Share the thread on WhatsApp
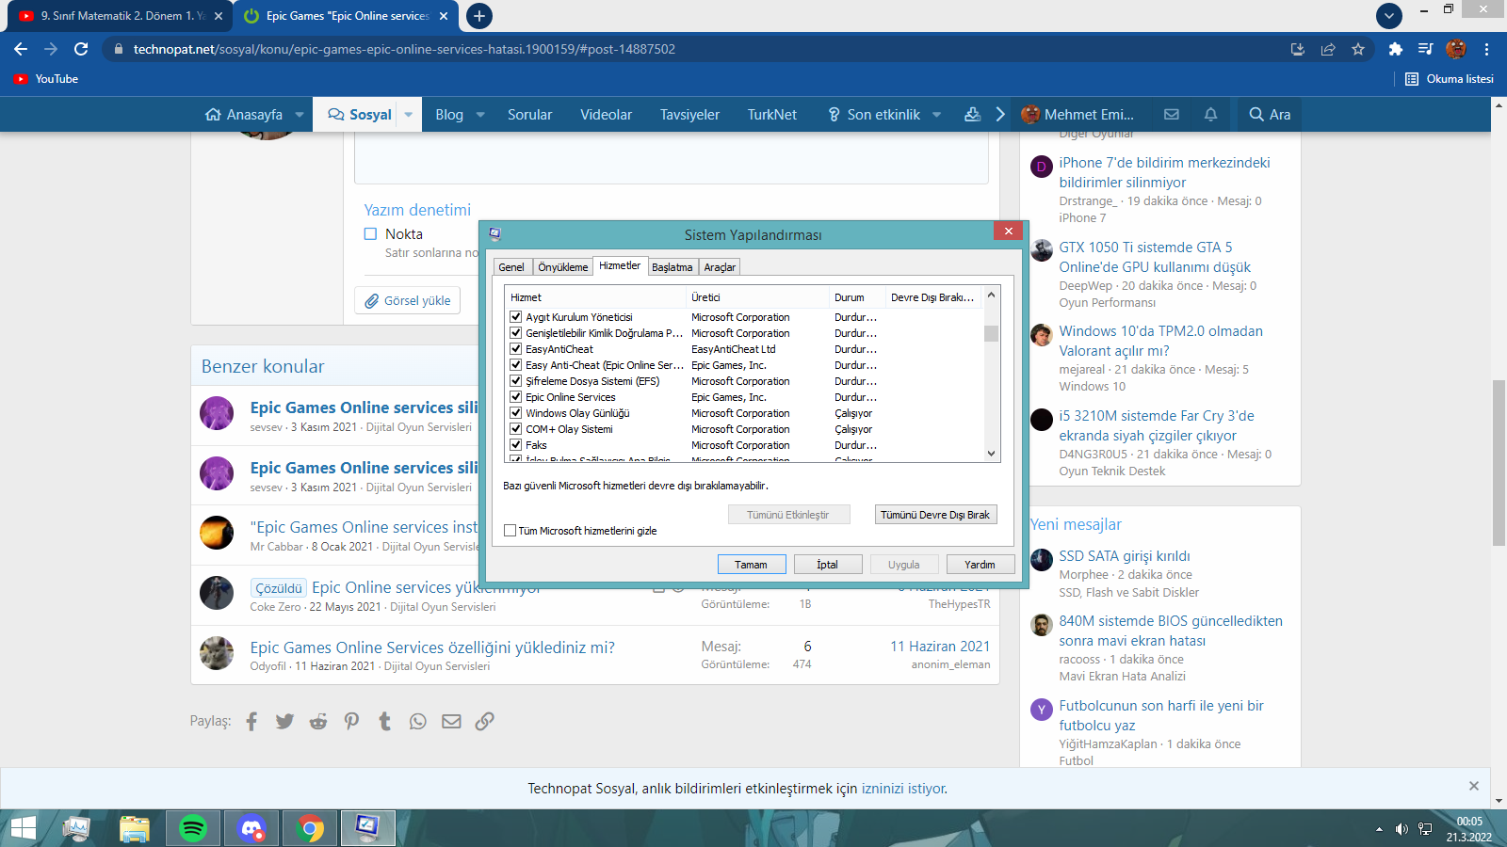Image resolution: width=1507 pixels, height=847 pixels. 418,721
